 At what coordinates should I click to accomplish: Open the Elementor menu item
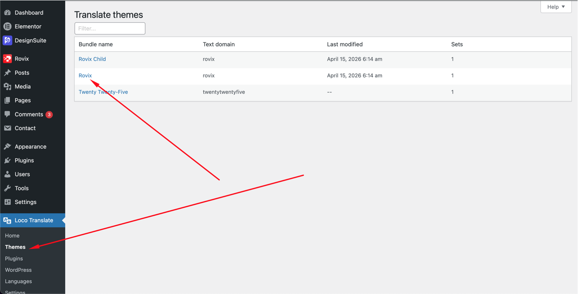(x=28, y=26)
